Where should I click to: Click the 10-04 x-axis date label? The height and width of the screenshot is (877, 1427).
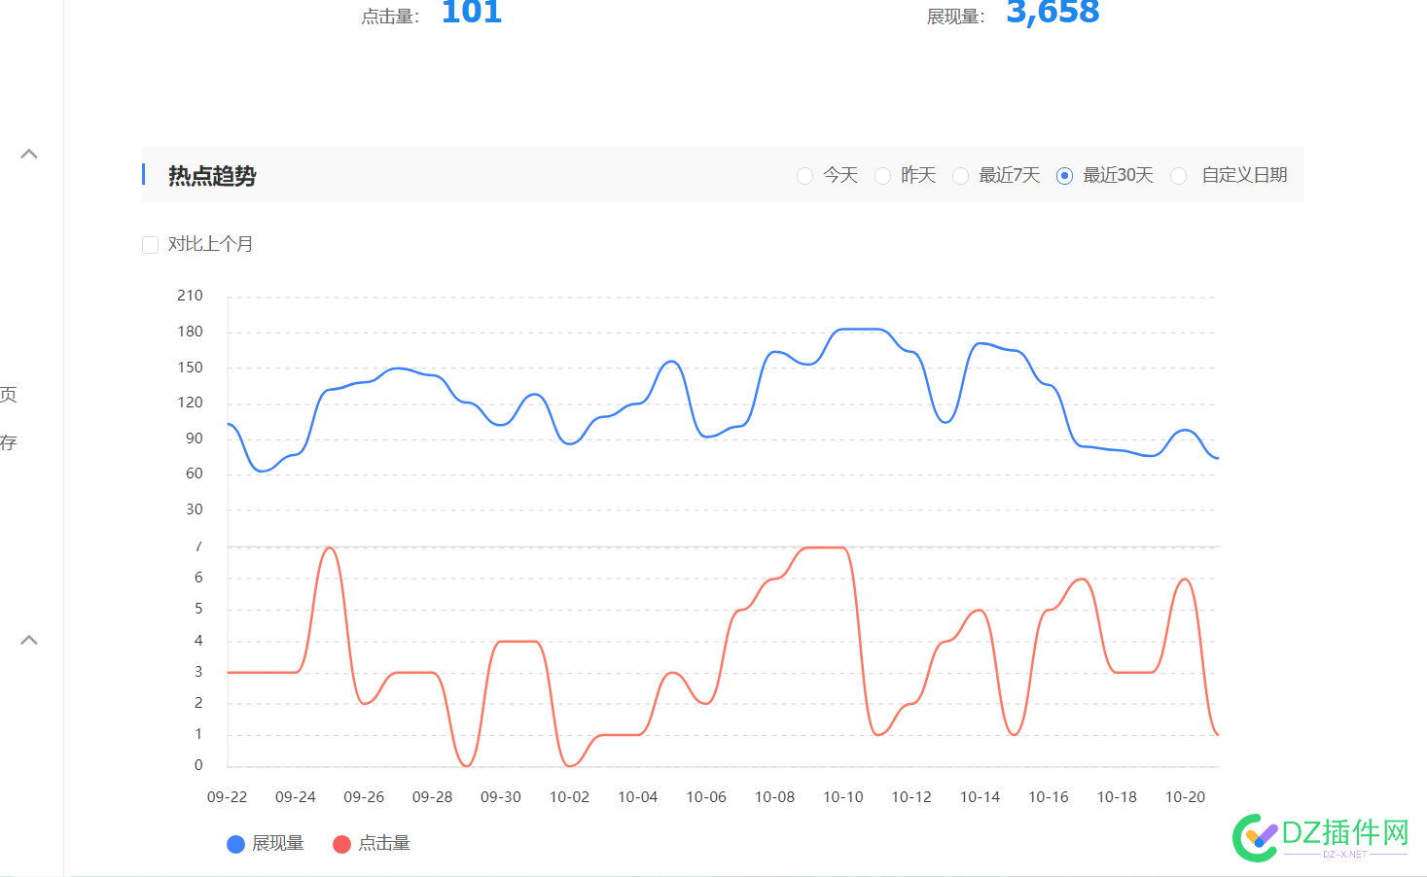tap(638, 797)
